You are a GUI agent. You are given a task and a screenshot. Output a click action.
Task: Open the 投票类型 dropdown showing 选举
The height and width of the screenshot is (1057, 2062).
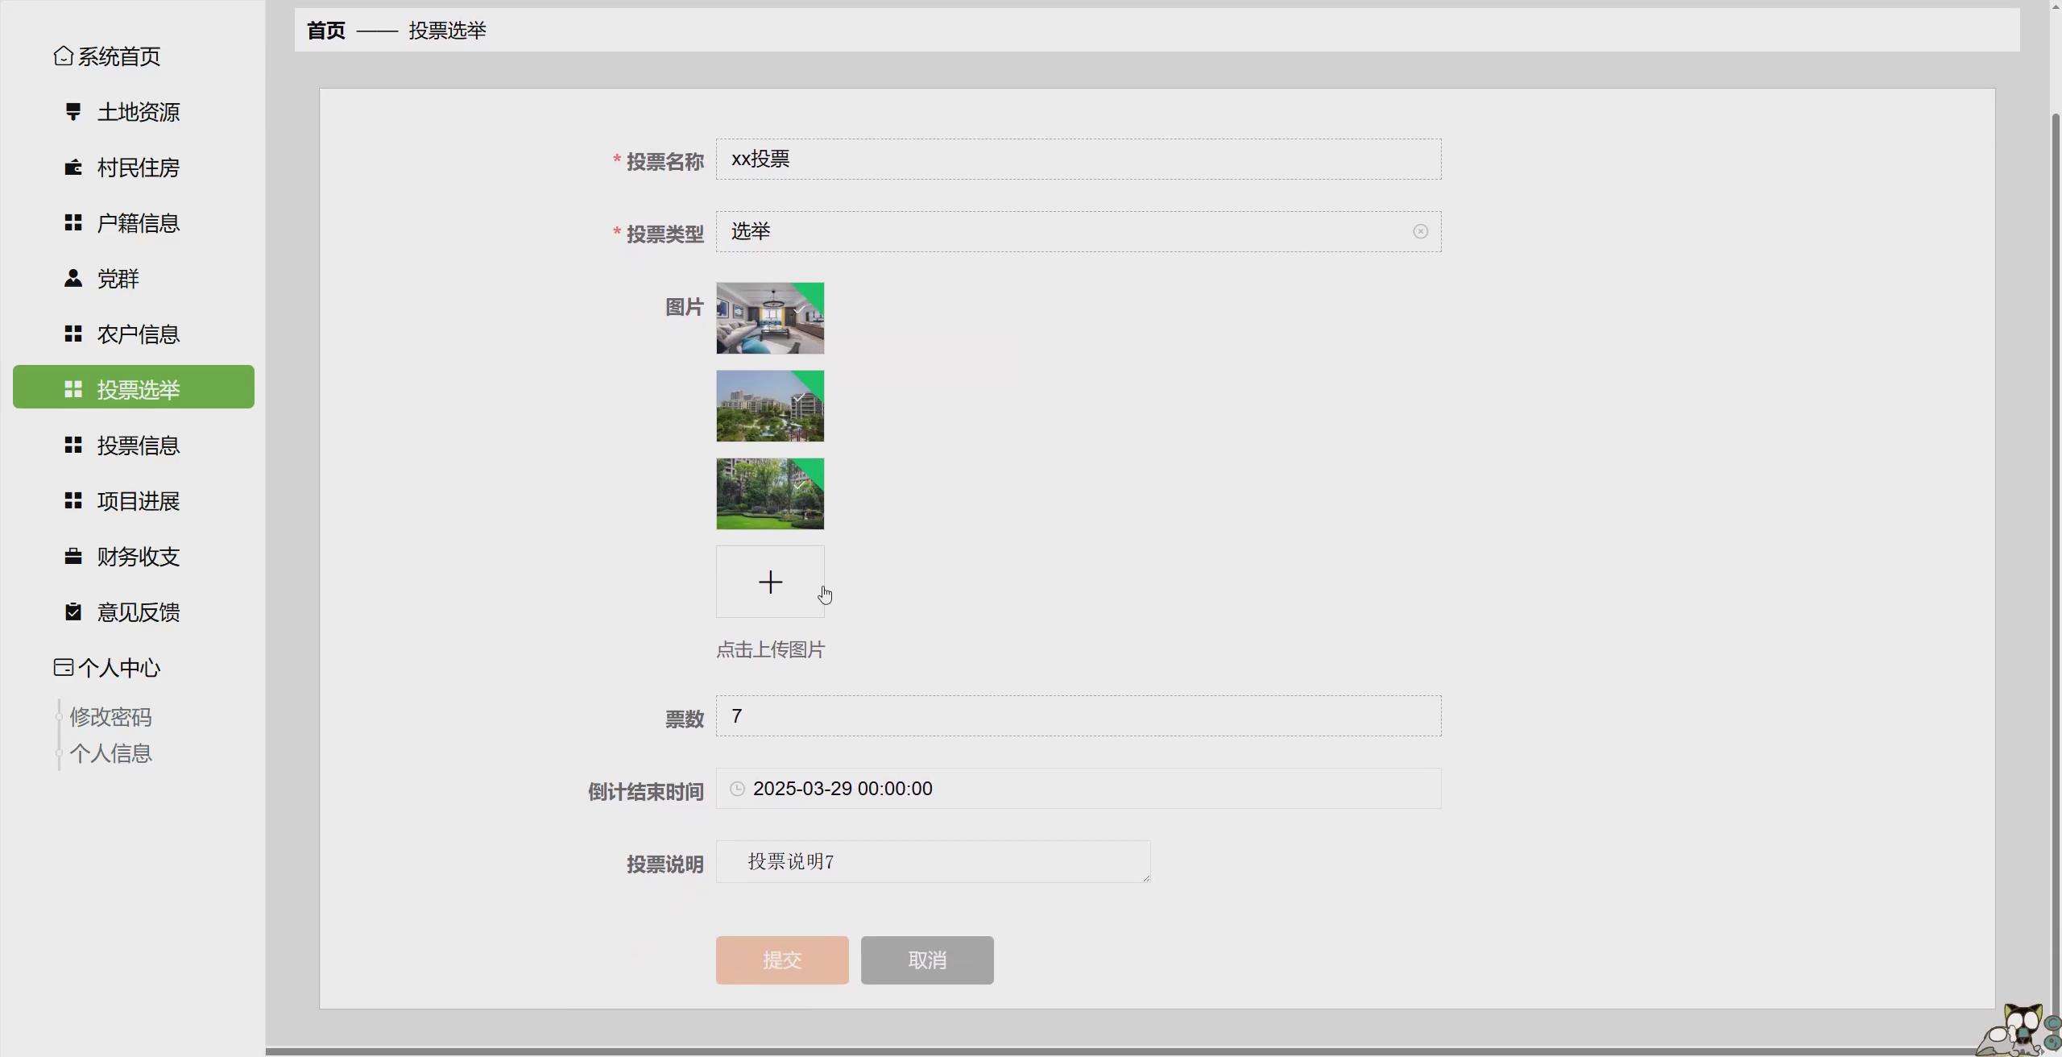[x=1047, y=231]
